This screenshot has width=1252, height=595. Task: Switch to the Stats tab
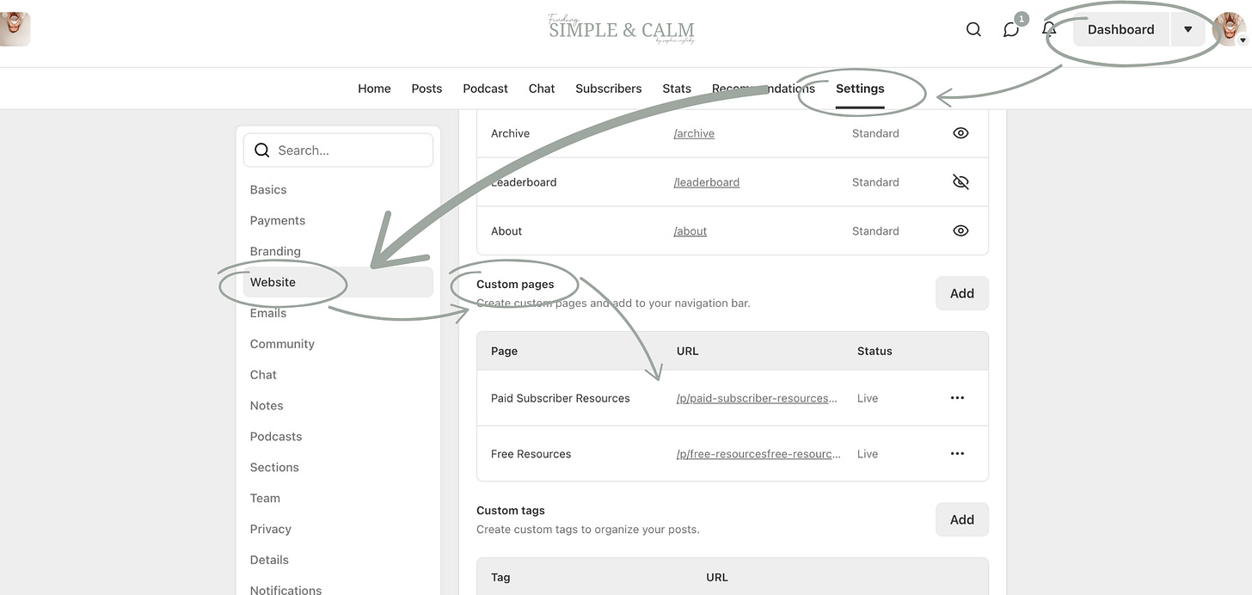(x=676, y=88)
